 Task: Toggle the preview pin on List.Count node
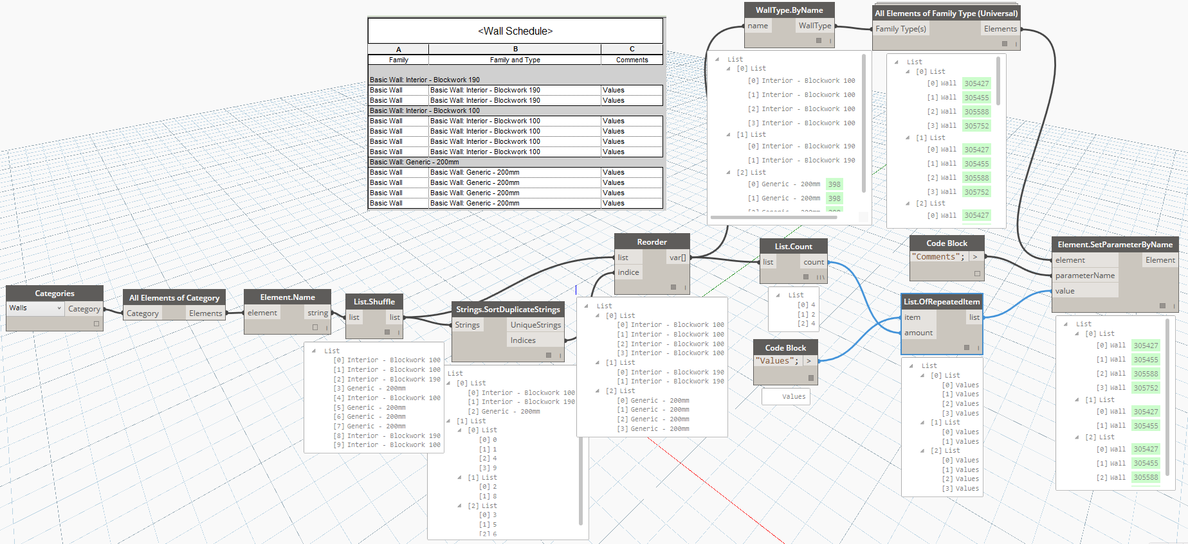[806, 277]
